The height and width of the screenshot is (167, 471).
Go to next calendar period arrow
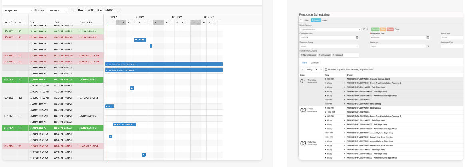pyautogui.click(x=321, y=70)
